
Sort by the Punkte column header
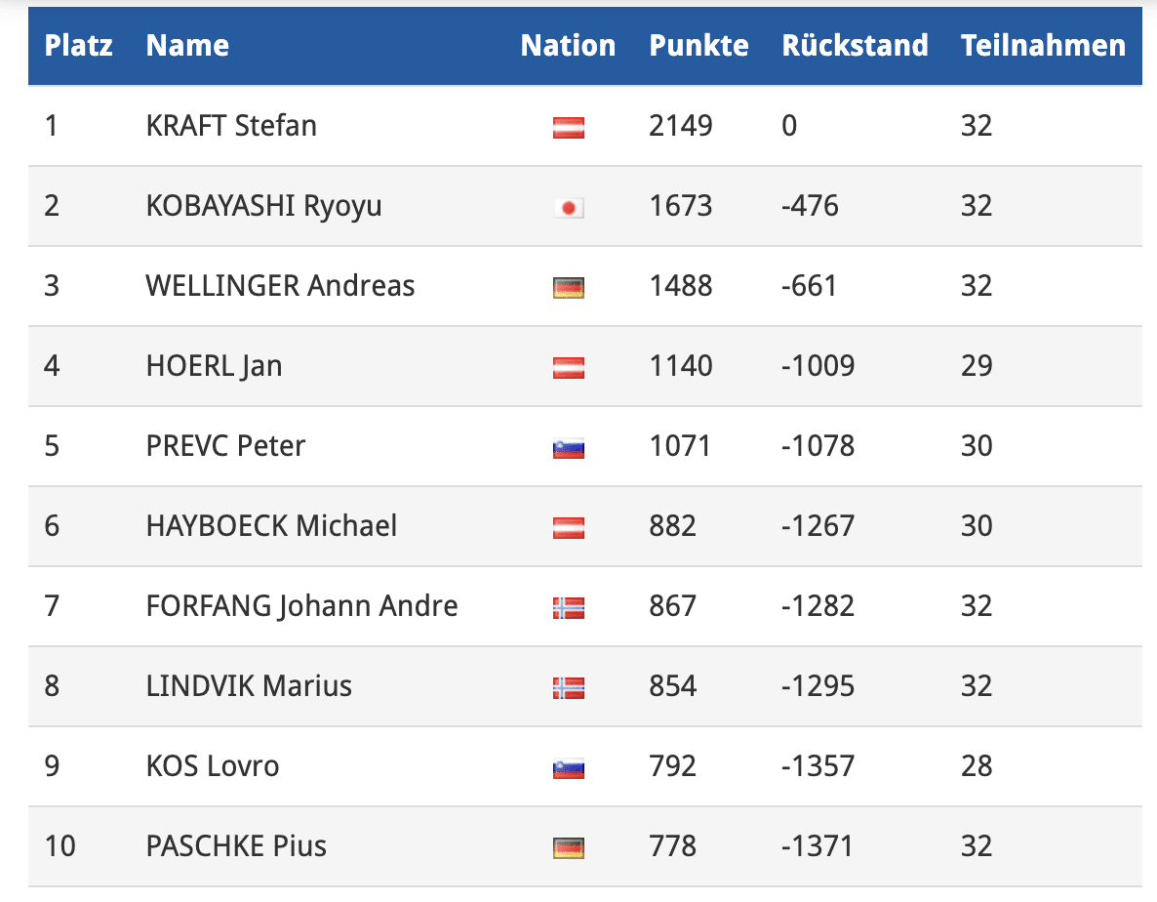point(698,46)
